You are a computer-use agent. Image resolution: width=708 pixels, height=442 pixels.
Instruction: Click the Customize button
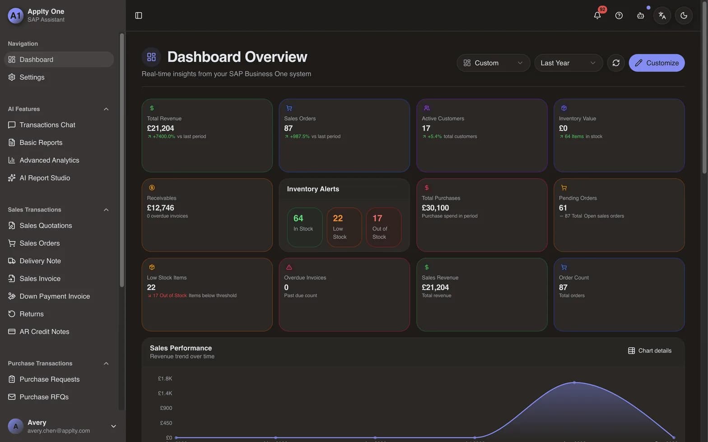[x=657, y=63]
